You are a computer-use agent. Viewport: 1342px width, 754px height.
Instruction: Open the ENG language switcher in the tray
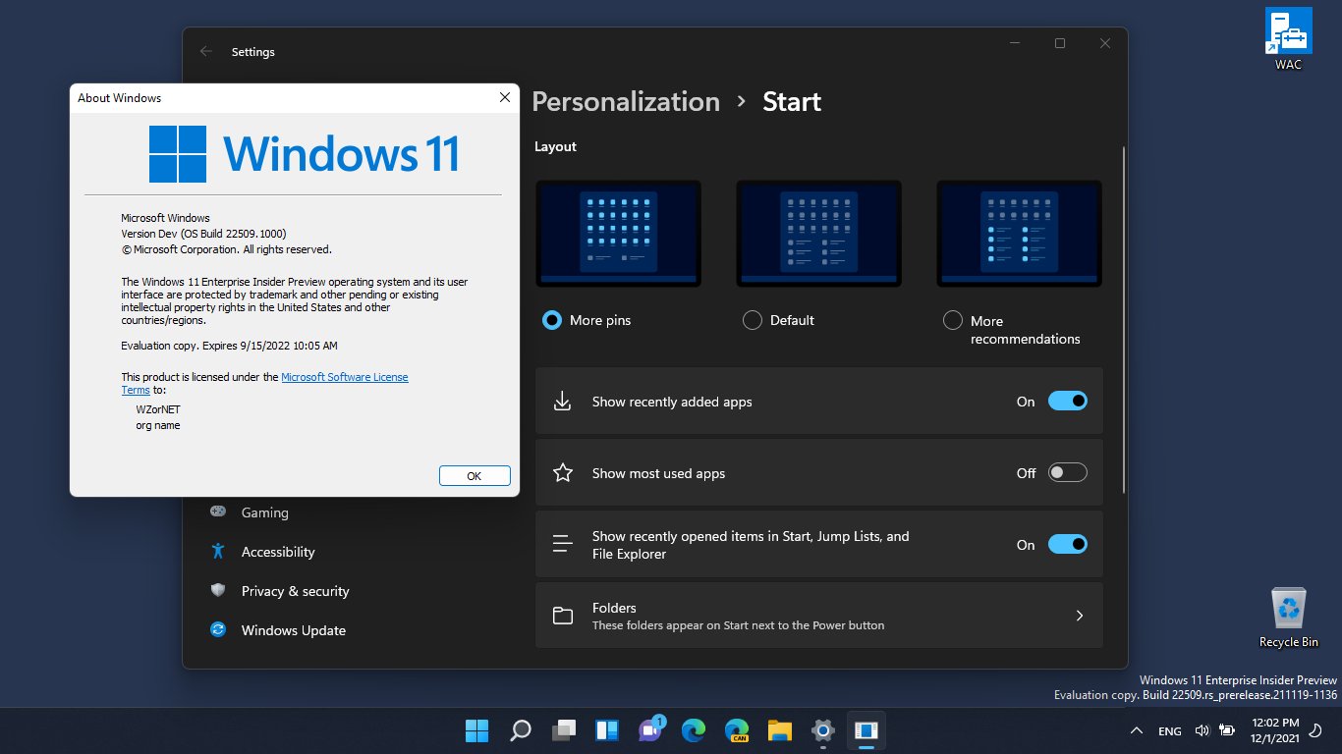coord(1169,731)
